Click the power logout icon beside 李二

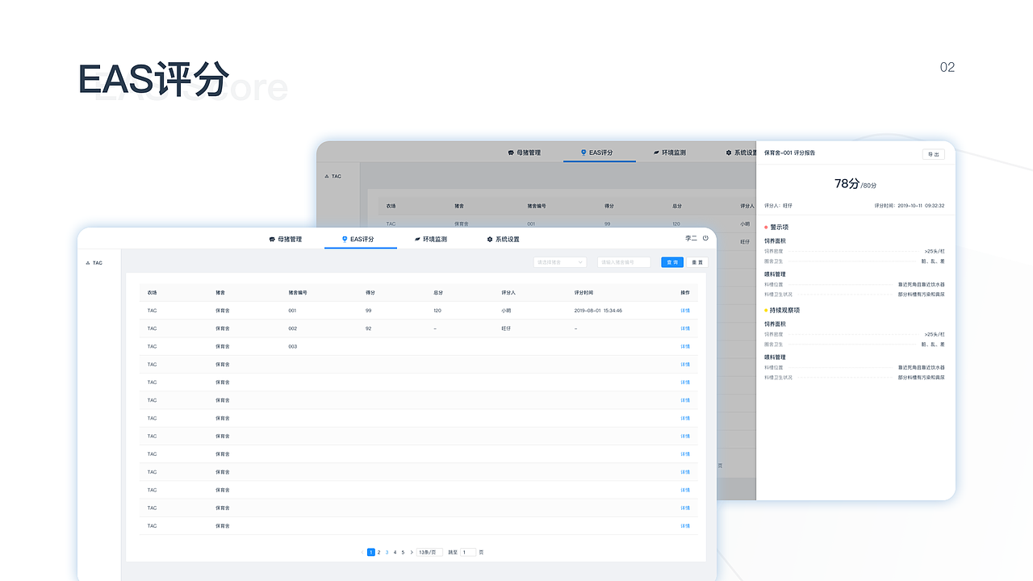pos(705,238)
